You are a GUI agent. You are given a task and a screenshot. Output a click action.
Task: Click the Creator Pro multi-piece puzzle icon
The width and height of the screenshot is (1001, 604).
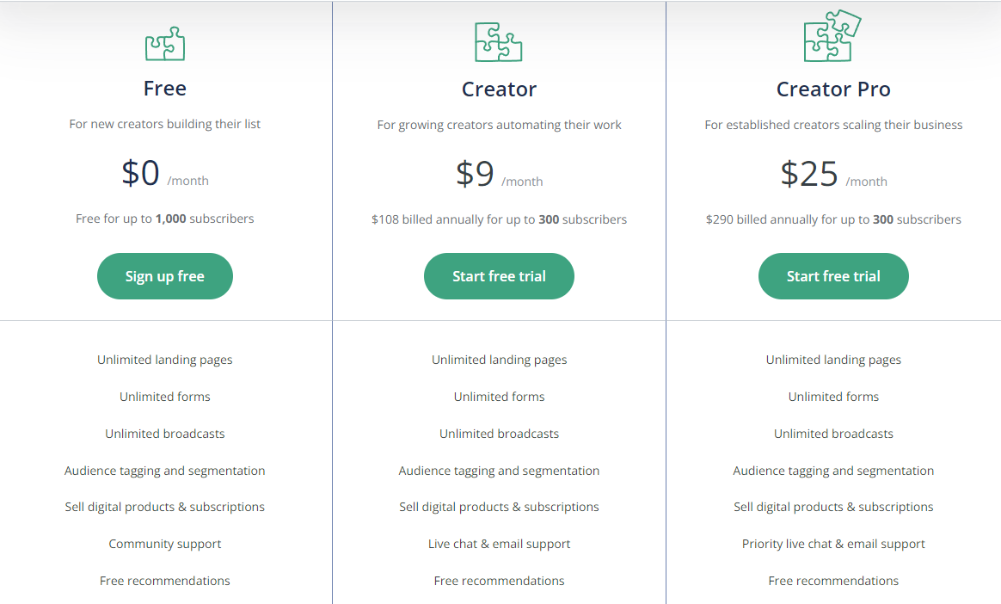tap(832, 36)
